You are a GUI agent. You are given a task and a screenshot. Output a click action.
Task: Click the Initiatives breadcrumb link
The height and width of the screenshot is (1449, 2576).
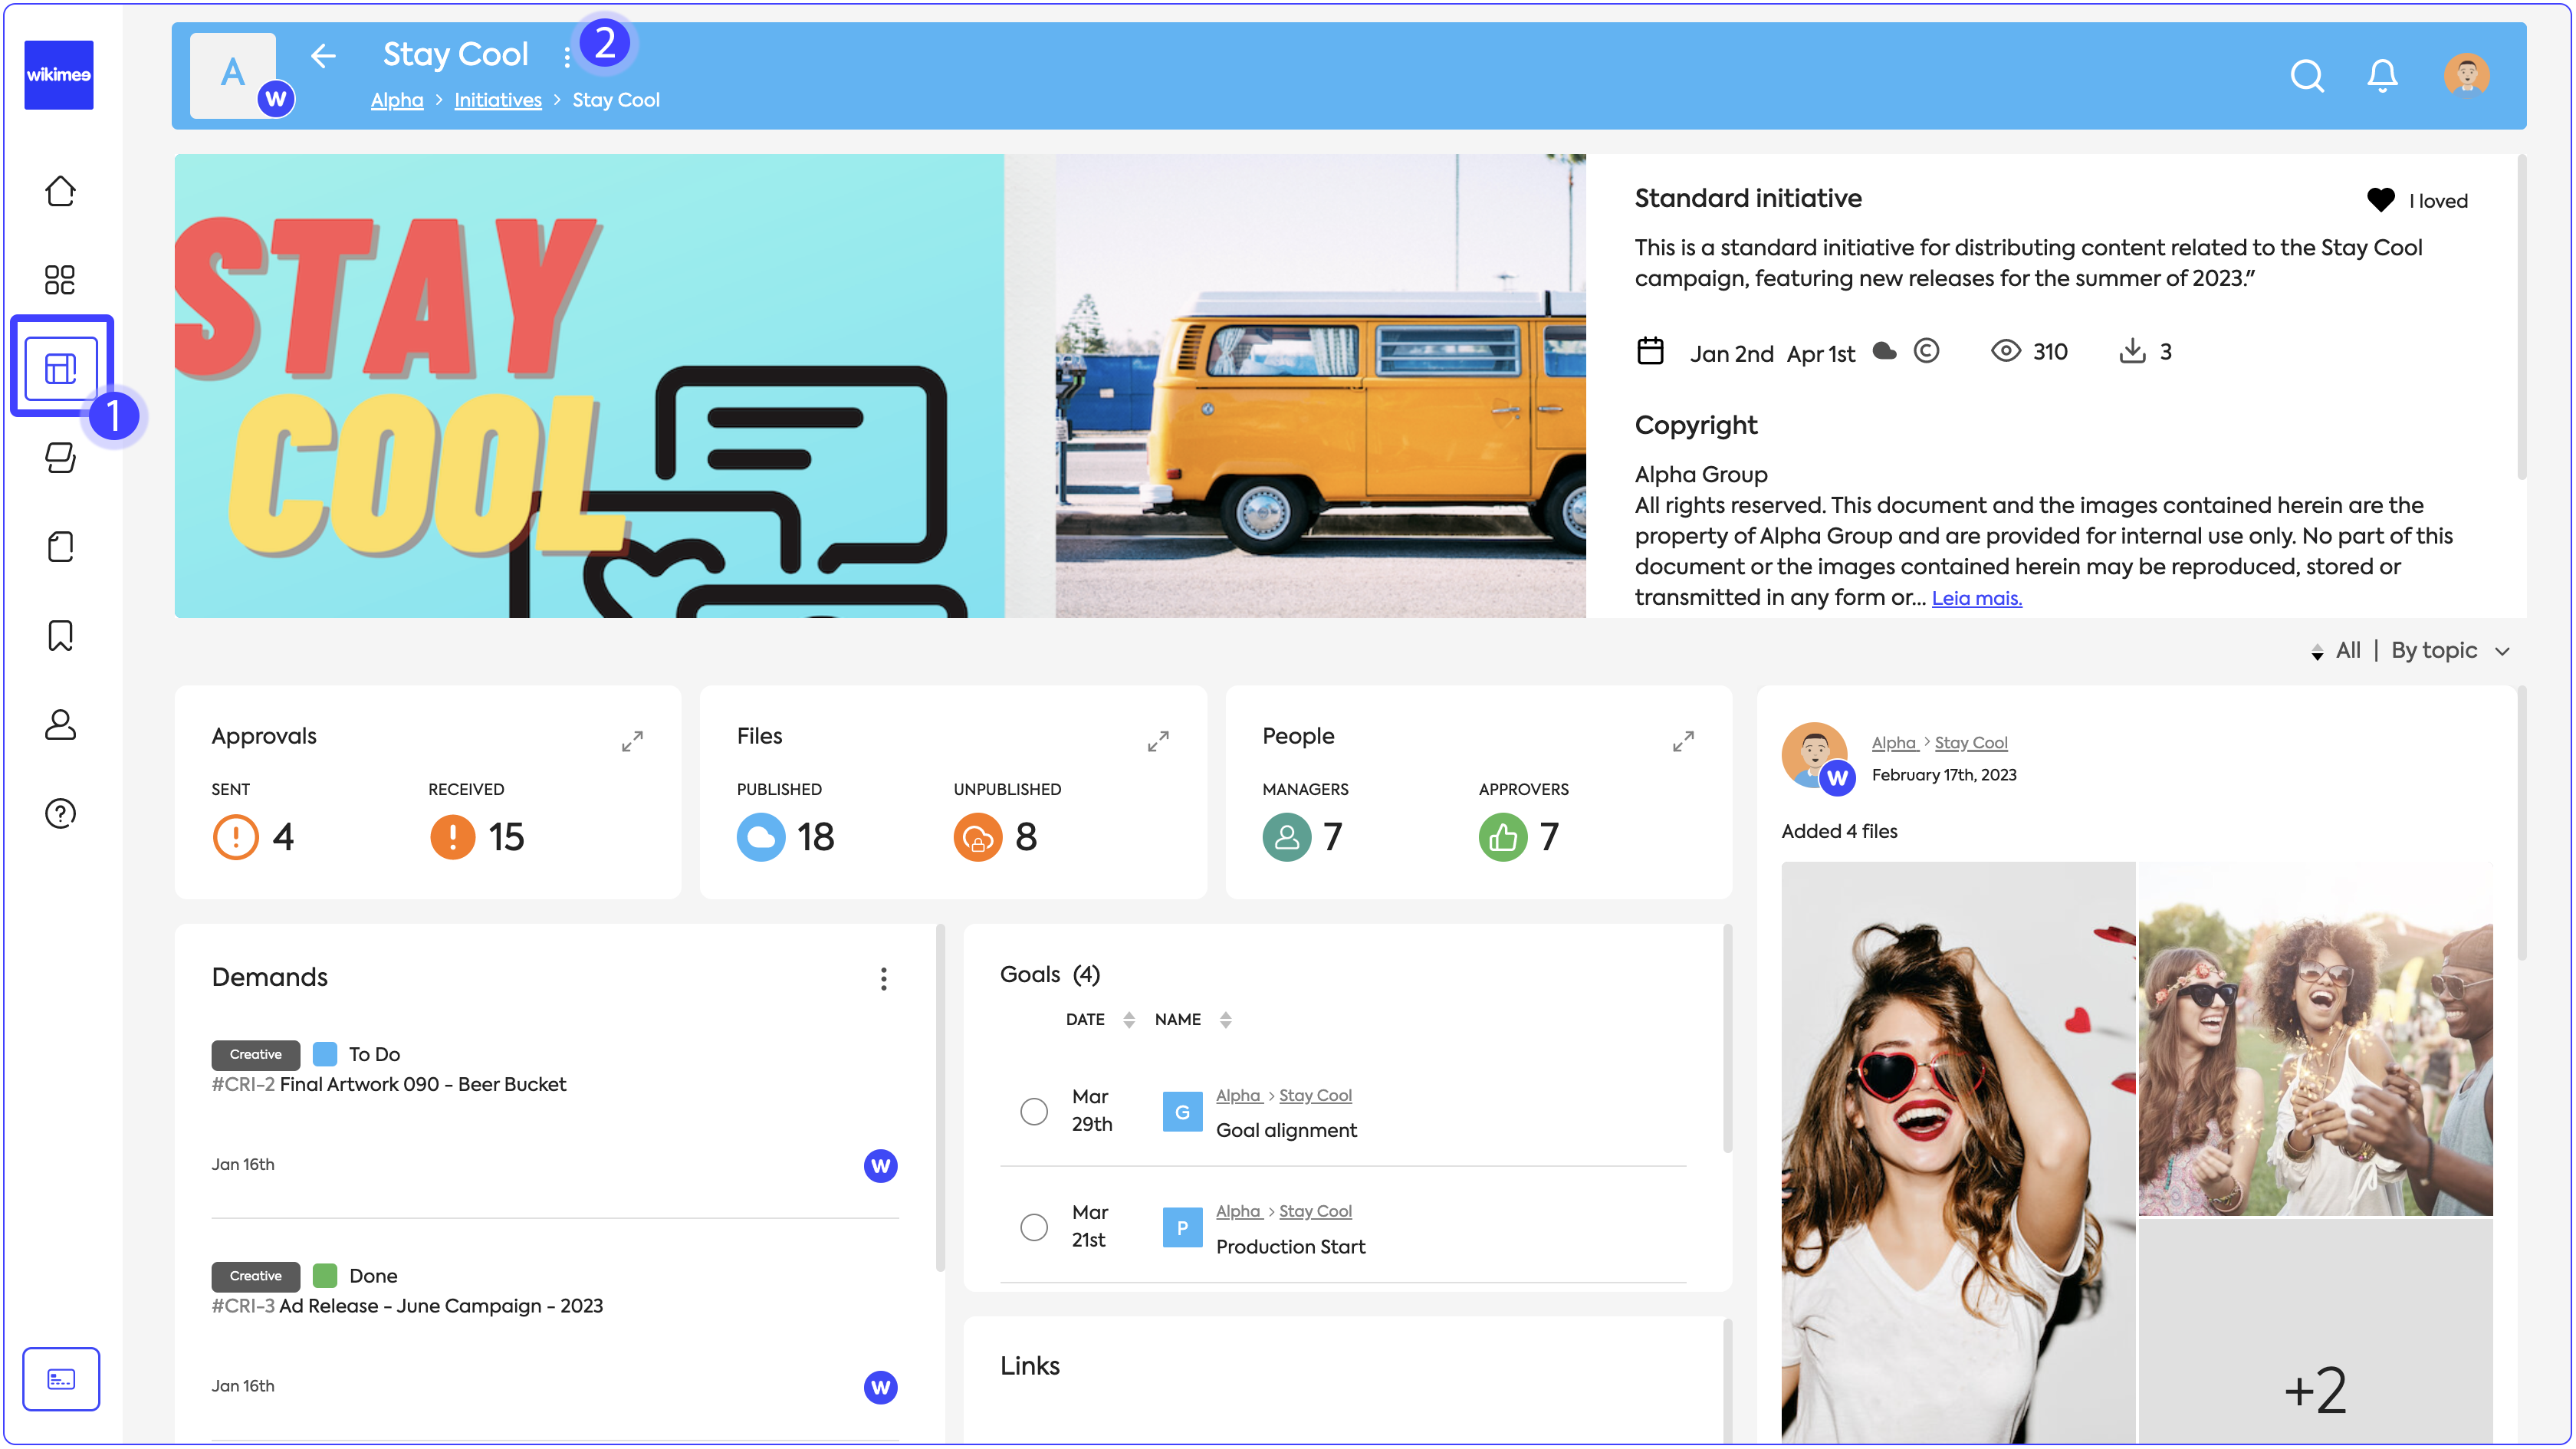497,100
